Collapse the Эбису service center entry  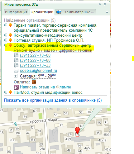click(6, 45)
